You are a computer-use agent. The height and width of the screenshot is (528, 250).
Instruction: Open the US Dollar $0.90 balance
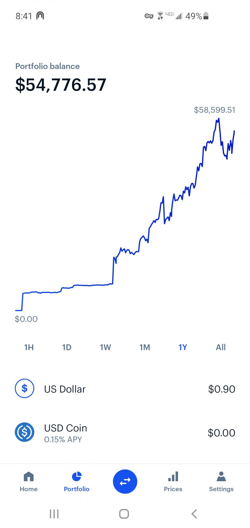(x=222, y=389)
